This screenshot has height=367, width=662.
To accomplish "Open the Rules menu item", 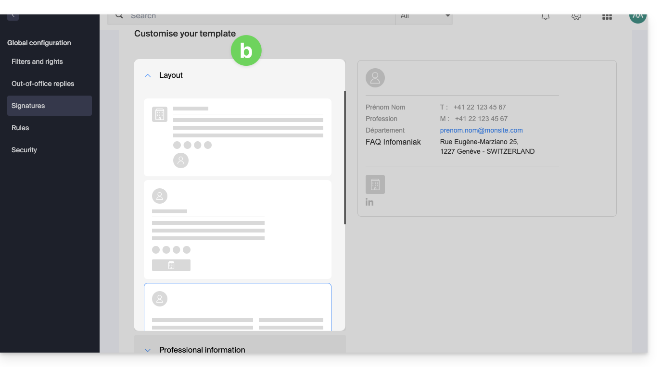I will (20, 128).
